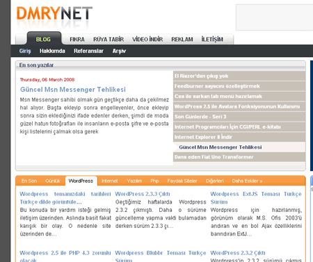Select 'Internet Explorer 8 İndir' list item
Screen dimensions: 313x262
(x=239, y=137)
